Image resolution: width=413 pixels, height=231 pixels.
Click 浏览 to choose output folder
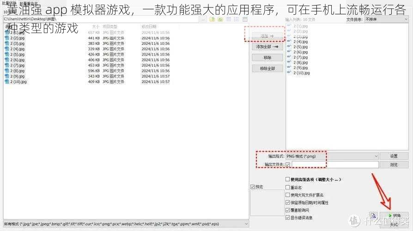tap(394, 164)
